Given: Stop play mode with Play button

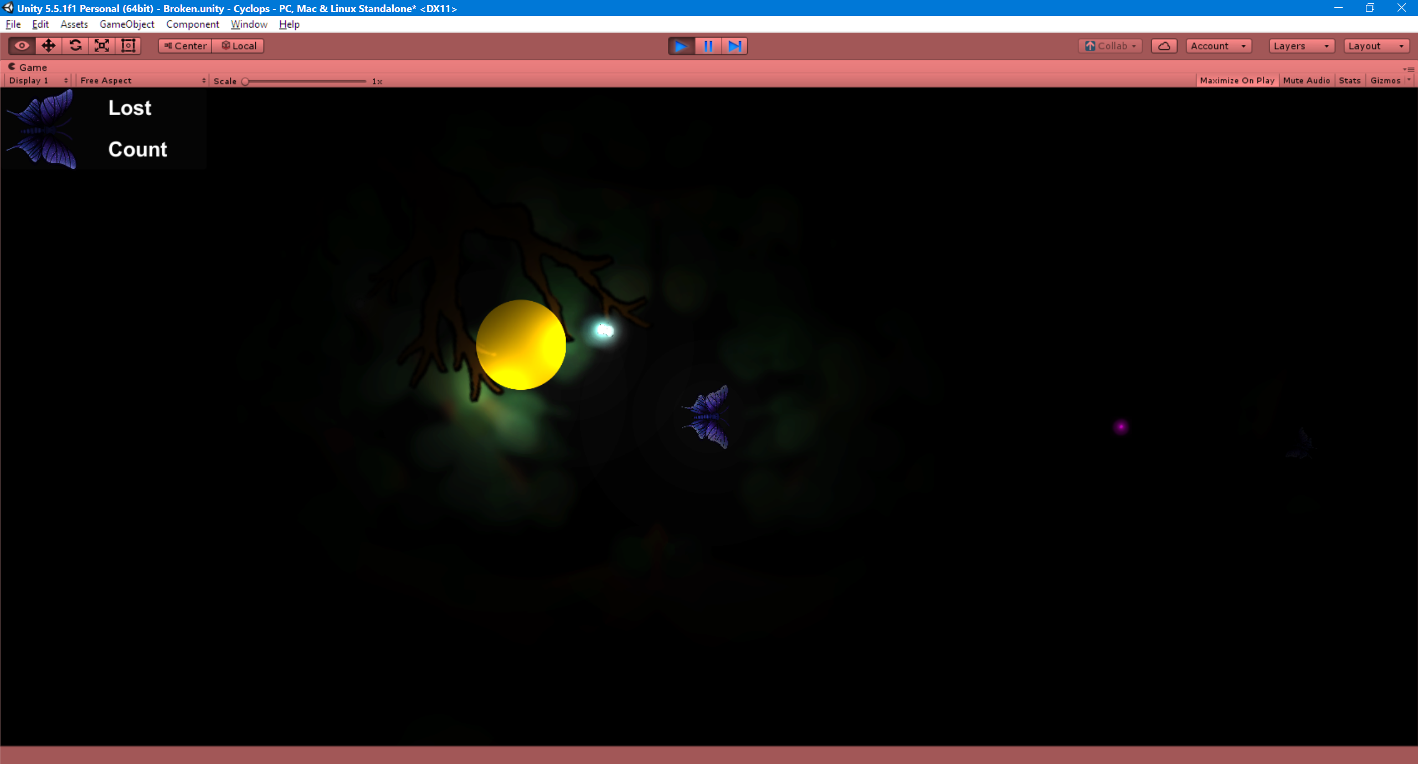Looking at the screenshot, I should coord(681,46).
